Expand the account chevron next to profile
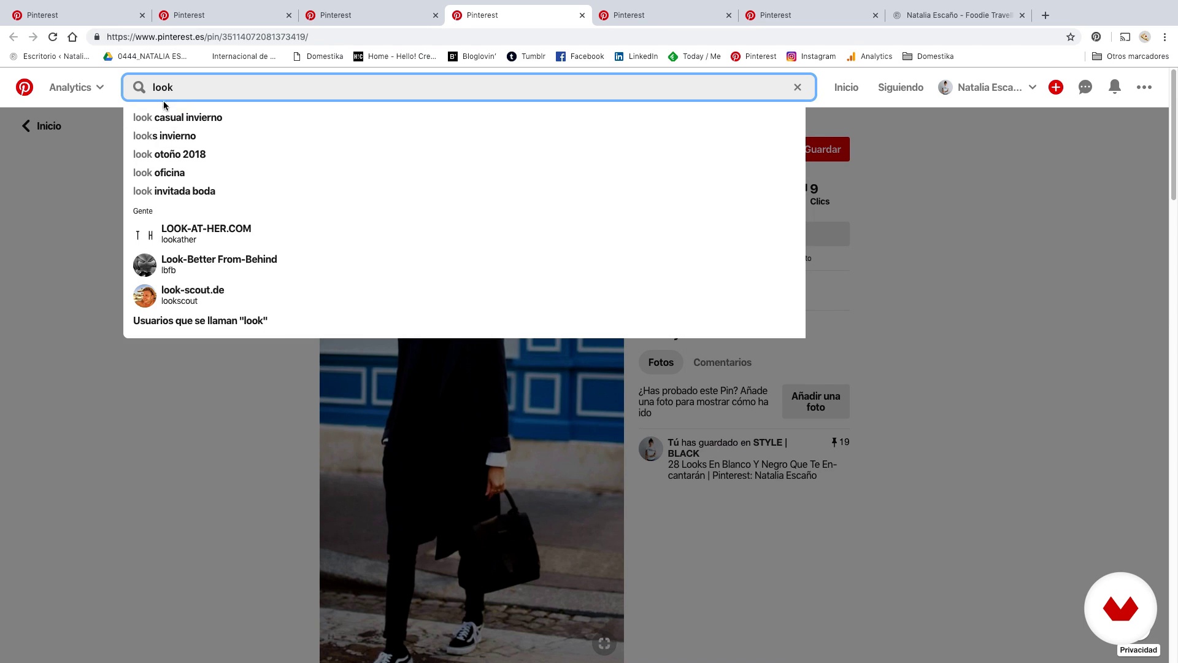 (1033, 87)
